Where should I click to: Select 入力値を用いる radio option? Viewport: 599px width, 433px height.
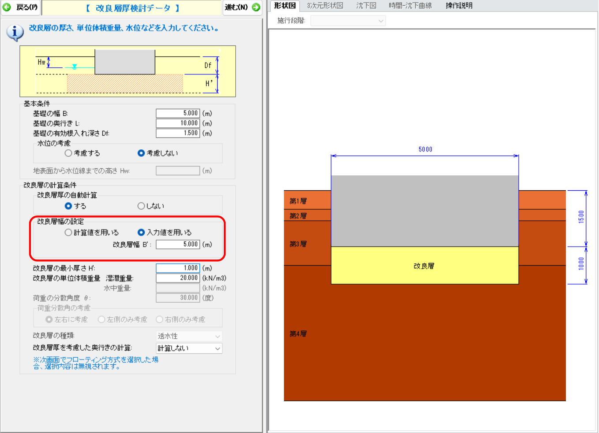141,233
